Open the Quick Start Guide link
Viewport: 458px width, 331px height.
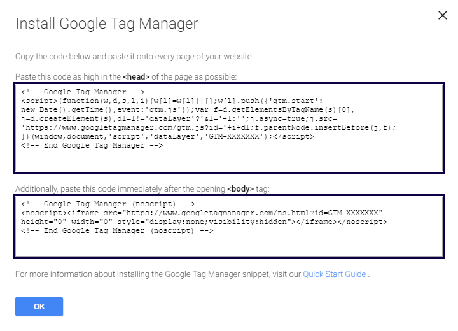(334, 274)
